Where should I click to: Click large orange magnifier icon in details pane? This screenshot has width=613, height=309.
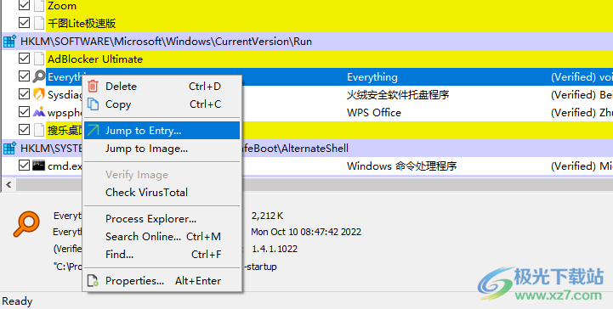(x=26, y=224)
